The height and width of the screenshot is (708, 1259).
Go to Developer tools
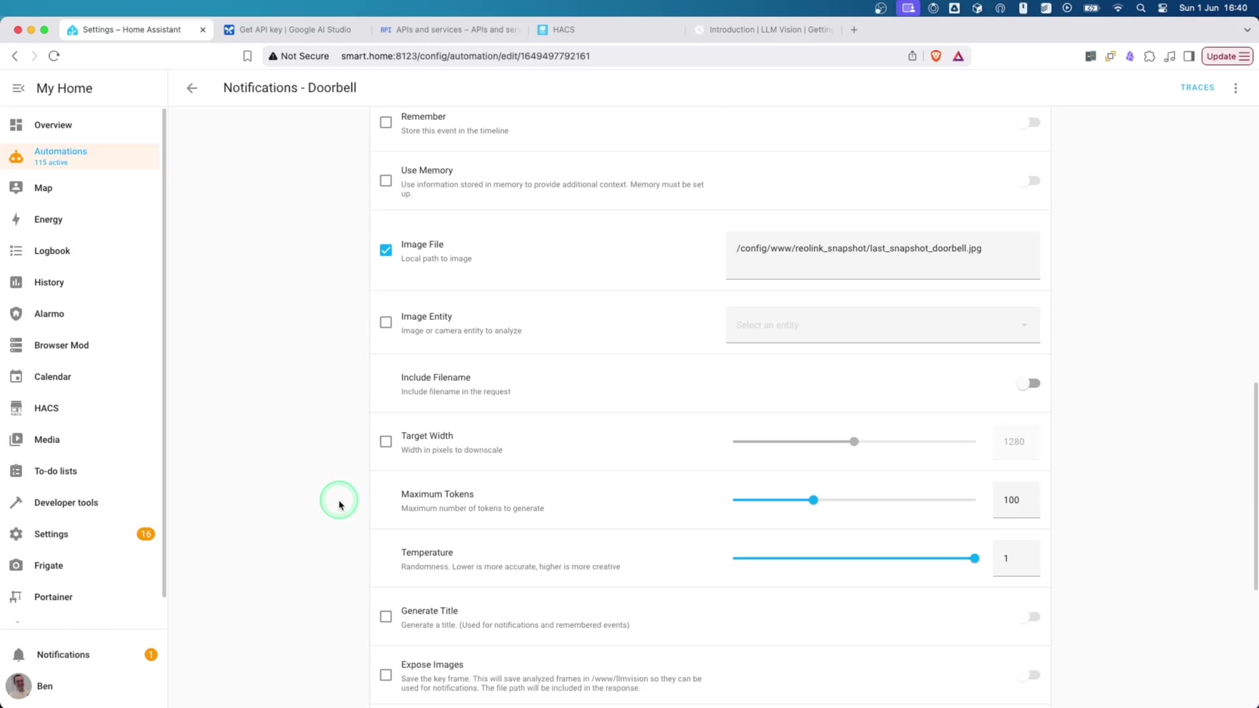click(x=66, y=502)
